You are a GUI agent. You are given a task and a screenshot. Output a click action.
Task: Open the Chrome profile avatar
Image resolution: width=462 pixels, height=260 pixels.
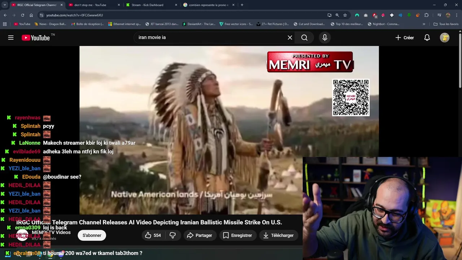(x=448, y=15)
